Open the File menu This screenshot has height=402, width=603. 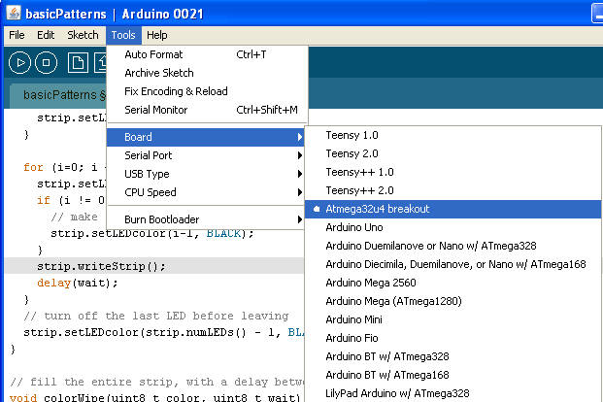(17, 35)
